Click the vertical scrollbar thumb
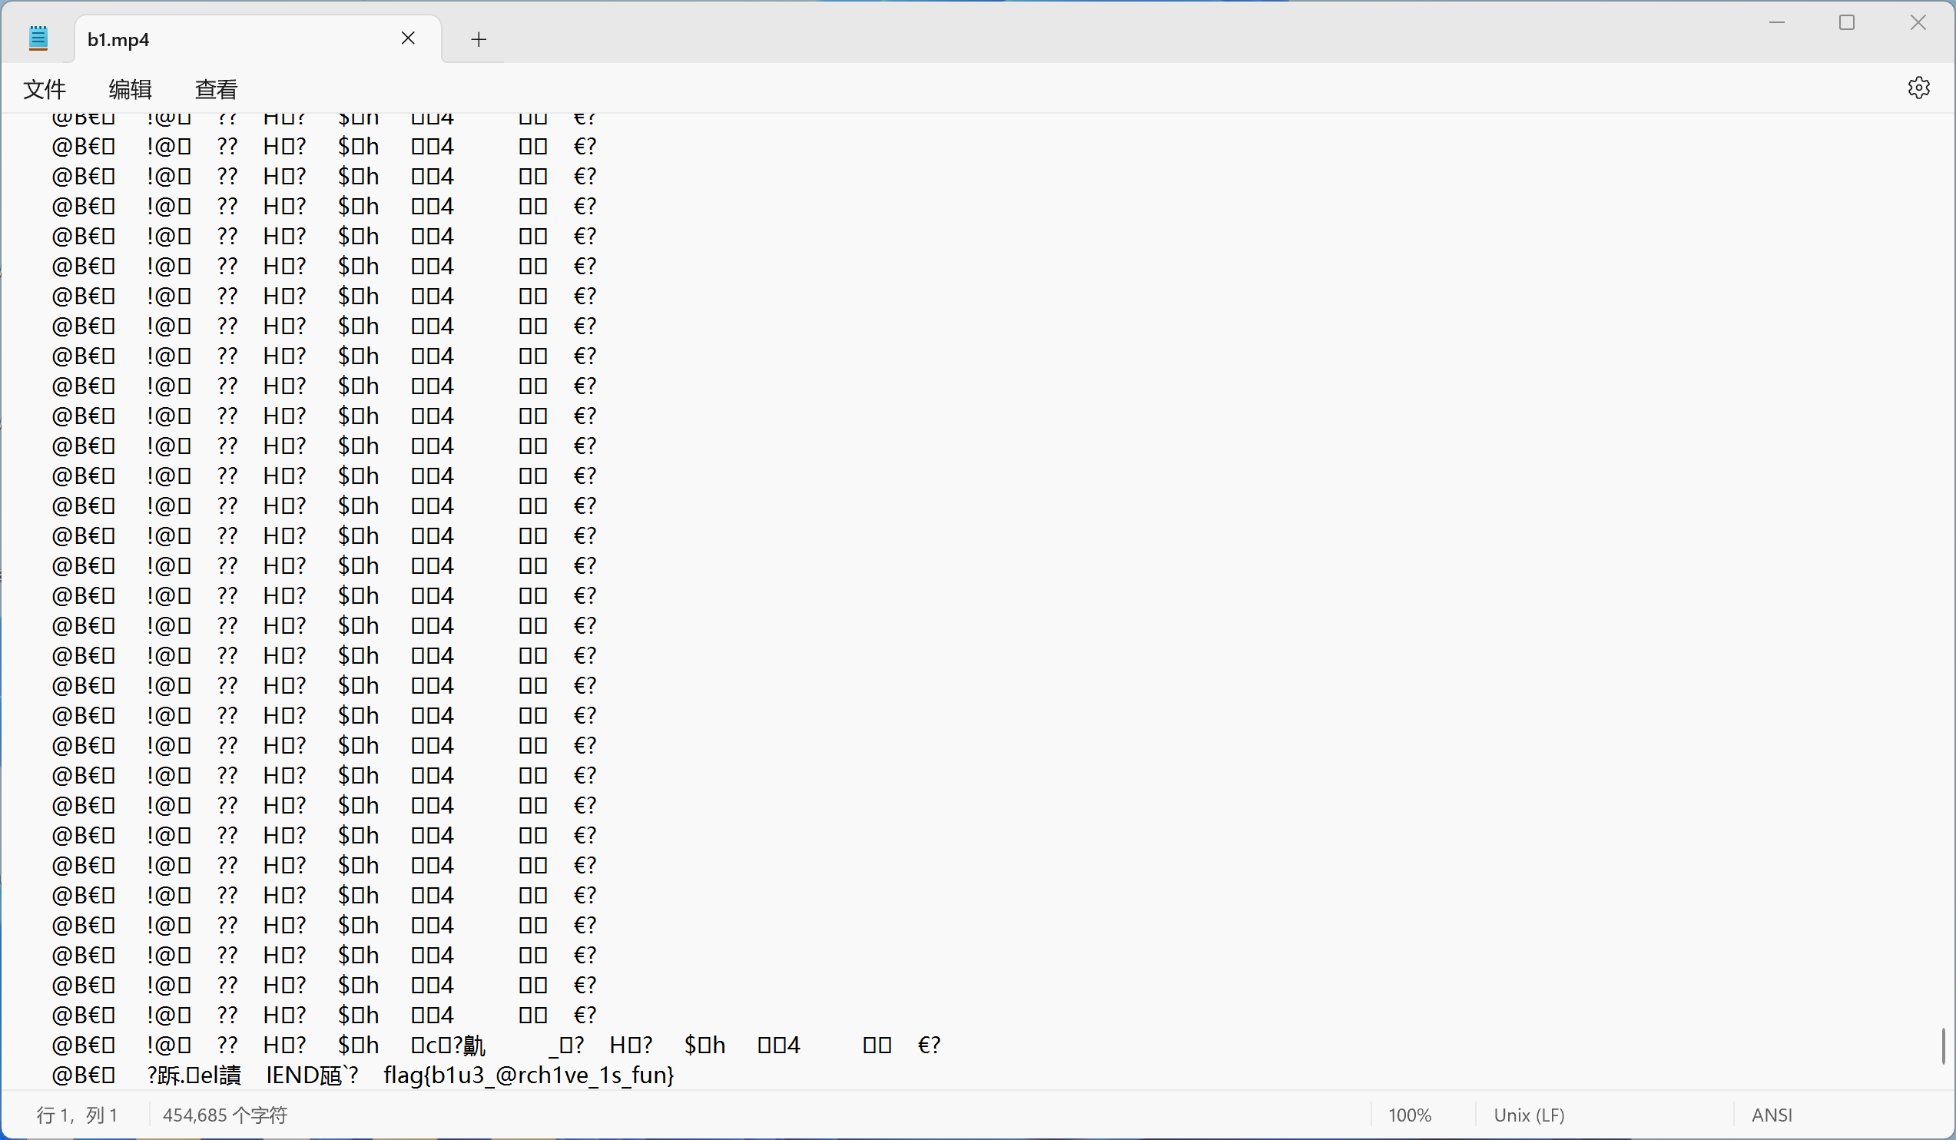Image resolution: width=1956 pixels, height=1140 pixels. coord(1943,1046)
